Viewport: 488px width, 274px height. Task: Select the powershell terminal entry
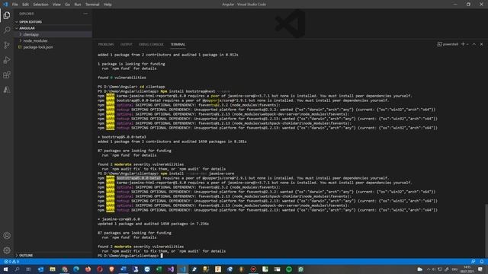click(448, 44)
